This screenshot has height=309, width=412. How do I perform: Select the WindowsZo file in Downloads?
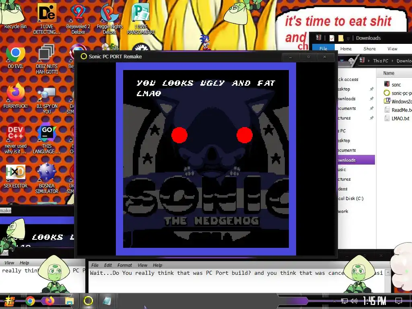click(x=397, y=101)
